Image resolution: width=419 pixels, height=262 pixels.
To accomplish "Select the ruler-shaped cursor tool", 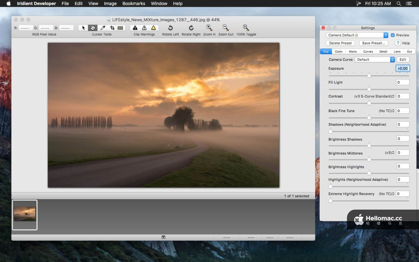I will coord(120,28).
